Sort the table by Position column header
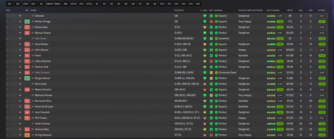This screenshot has width=334, height=139. click(x=179, y=10)
